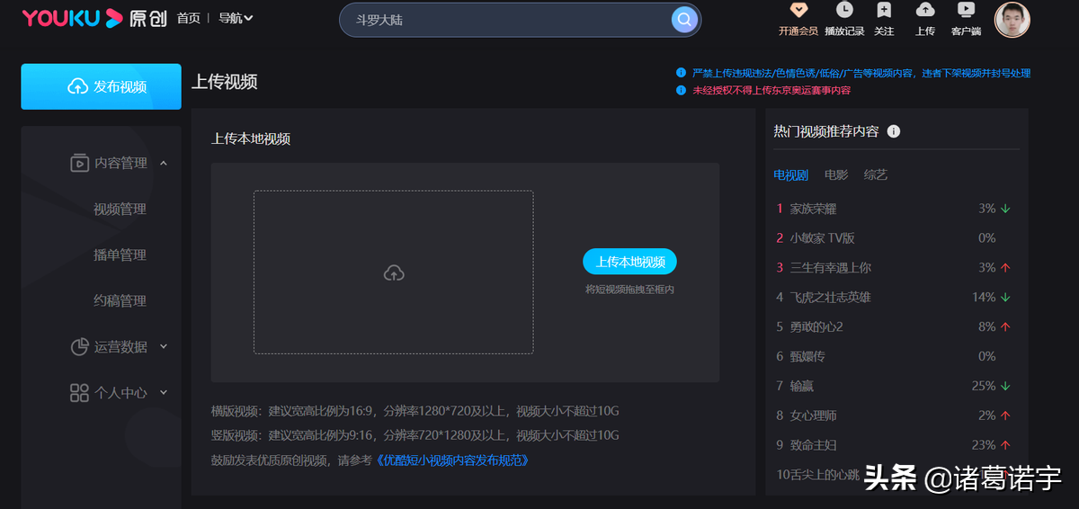The height and width of the screenshot is (509, 1079).
Task: Click the 关注 bookmark icon
Action: pos(884,11)
